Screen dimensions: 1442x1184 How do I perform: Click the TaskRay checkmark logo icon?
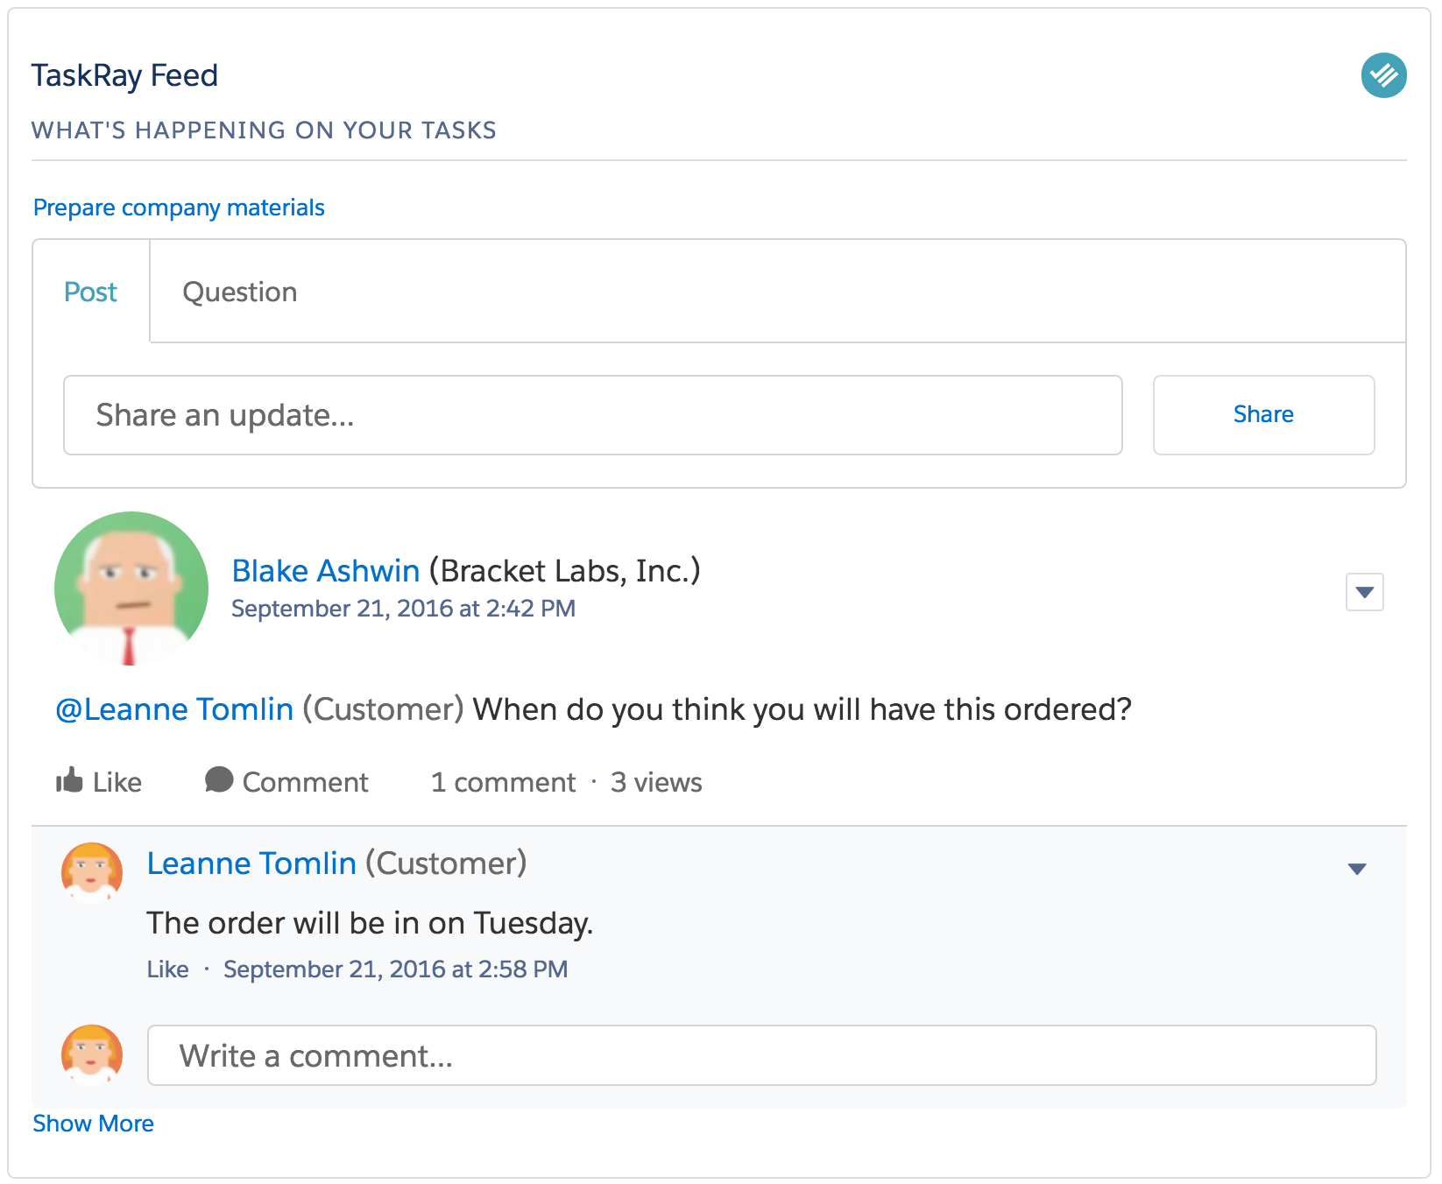click(x=1383, y=75)
